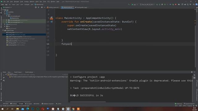The width and height of the screenshot is (198, 111).
Task: Select proguard-rules.pro file
Action: (20, 39)
